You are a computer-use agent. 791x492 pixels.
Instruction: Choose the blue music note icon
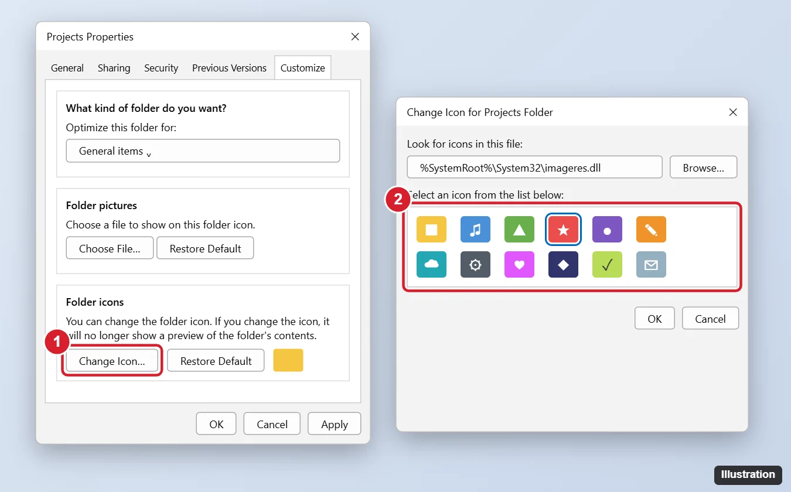[x=475, y=230]
